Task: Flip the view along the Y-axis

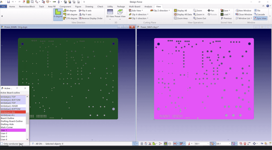Action: tap(85, 15)
